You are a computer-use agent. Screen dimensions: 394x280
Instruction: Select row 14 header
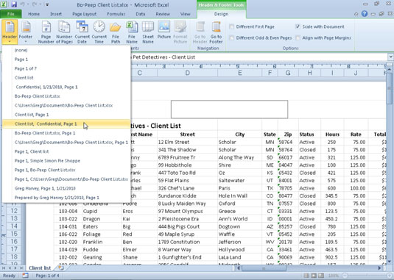pyautogui.click(x=14, y=226)
